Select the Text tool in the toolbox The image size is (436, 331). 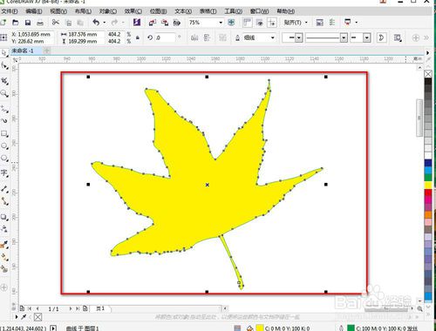[4, 173]
